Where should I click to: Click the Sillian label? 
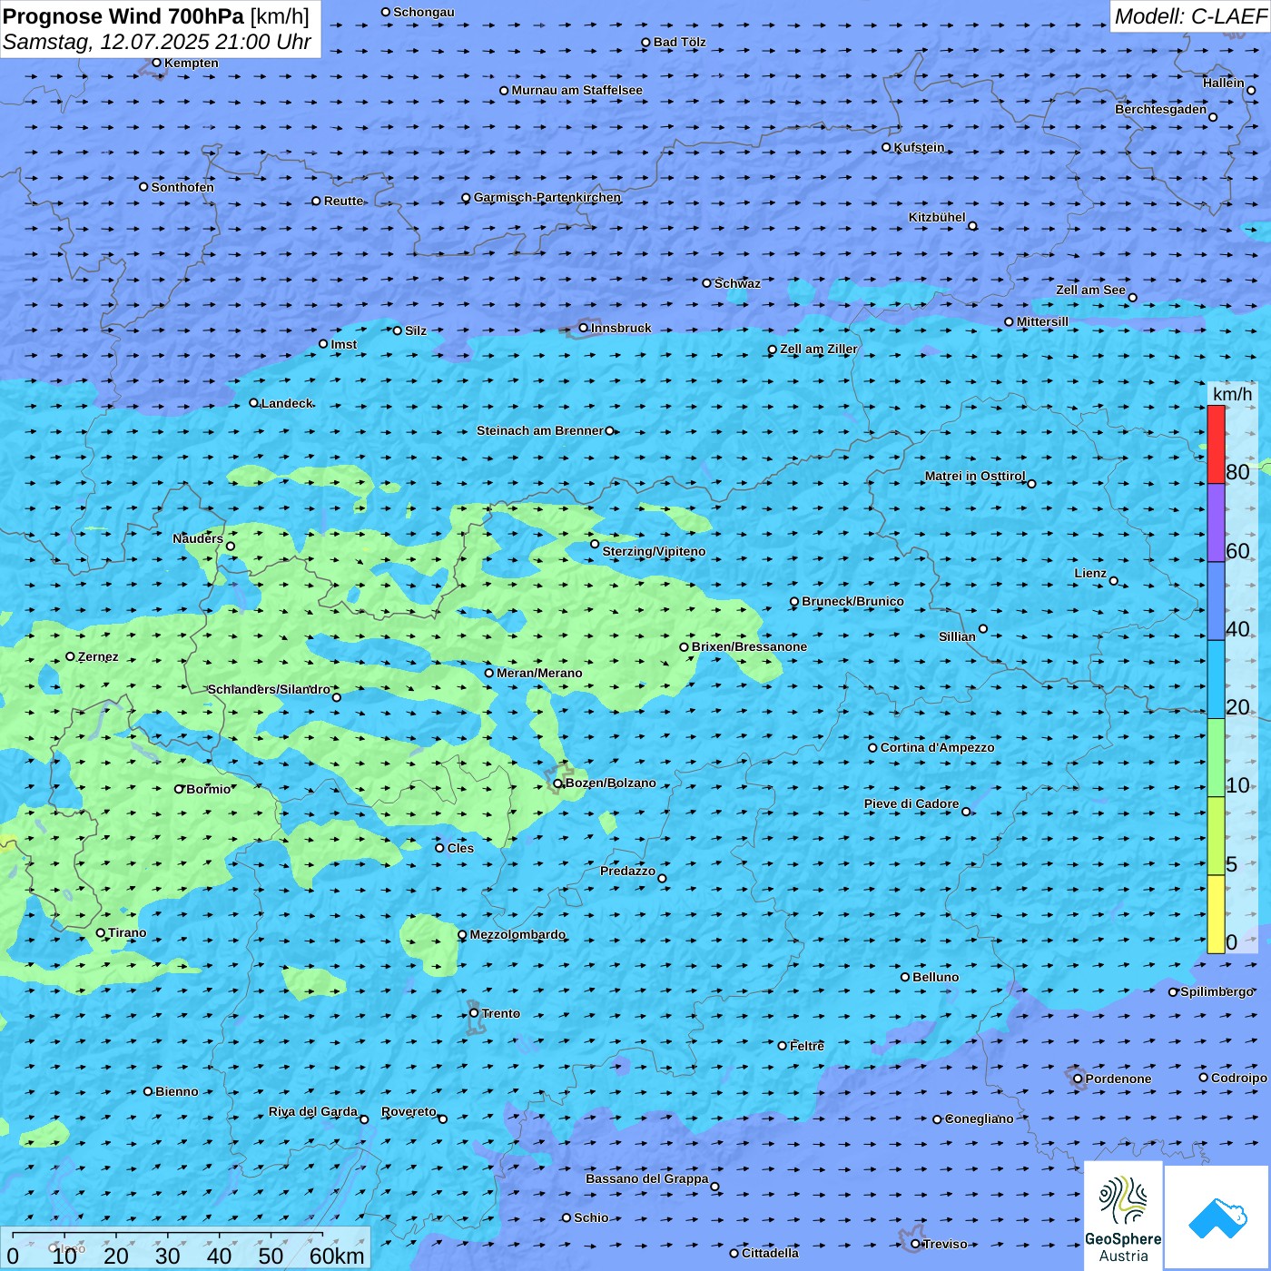tap(957, 636)
